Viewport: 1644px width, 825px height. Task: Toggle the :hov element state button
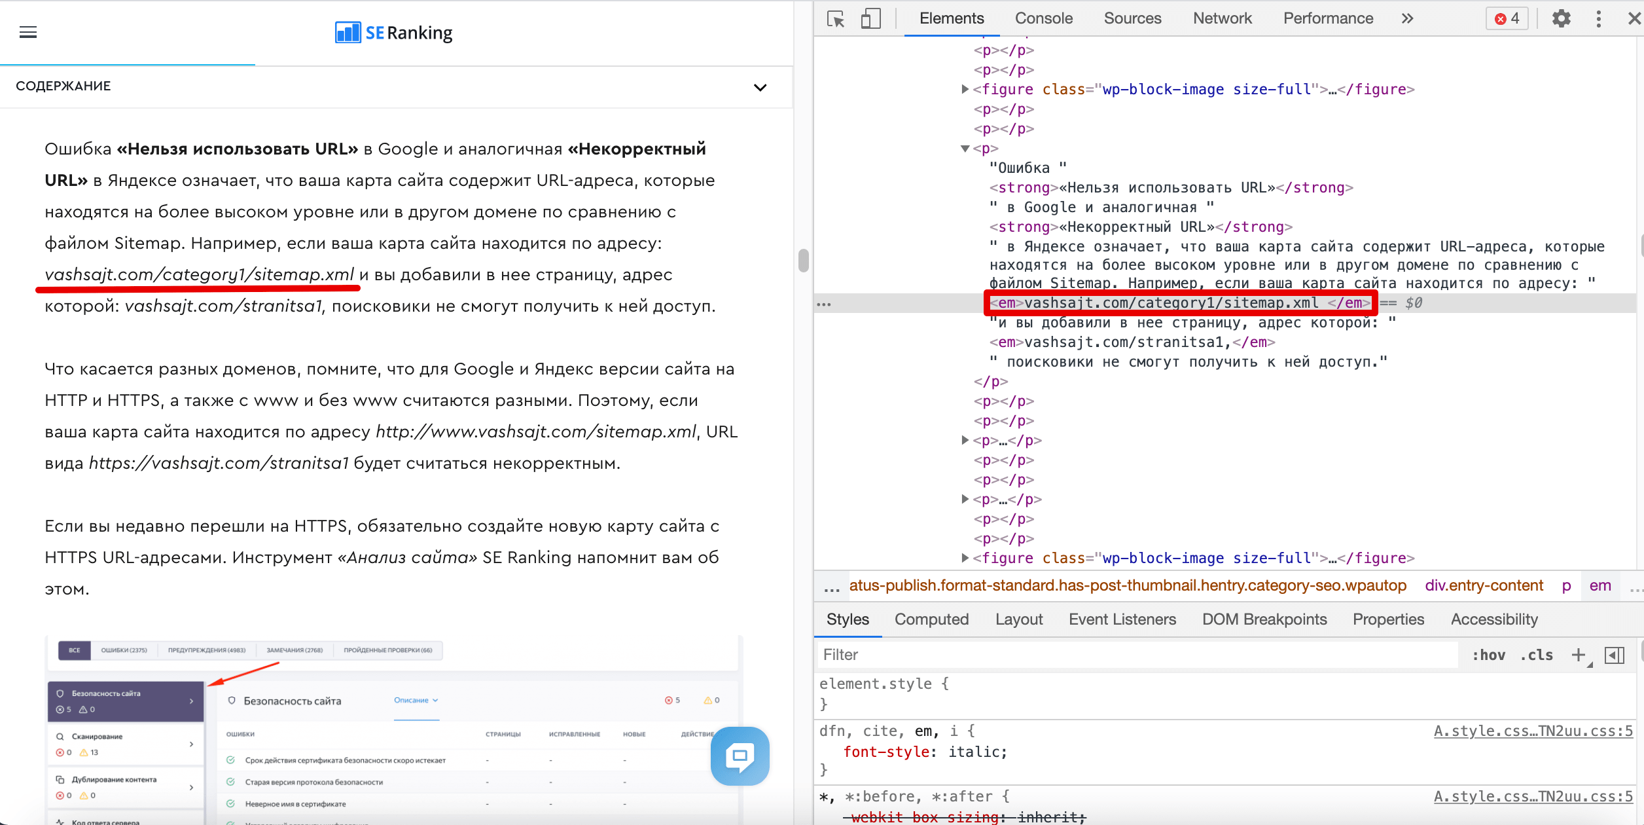pyautogui.click(x=1489, y=655)
